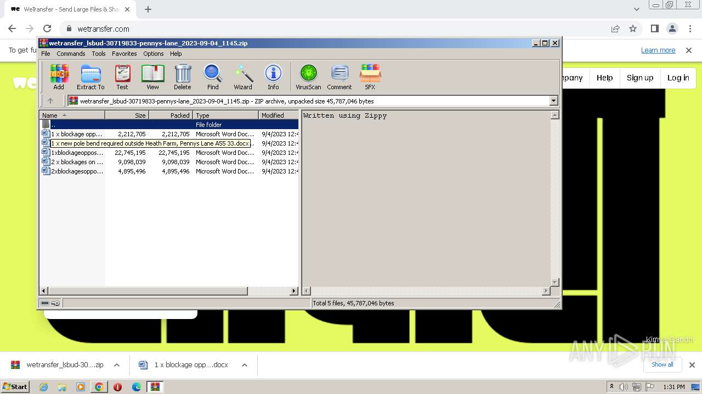Click the Windows Start button
Screen dimensions: 702x394
pos(15,387)
